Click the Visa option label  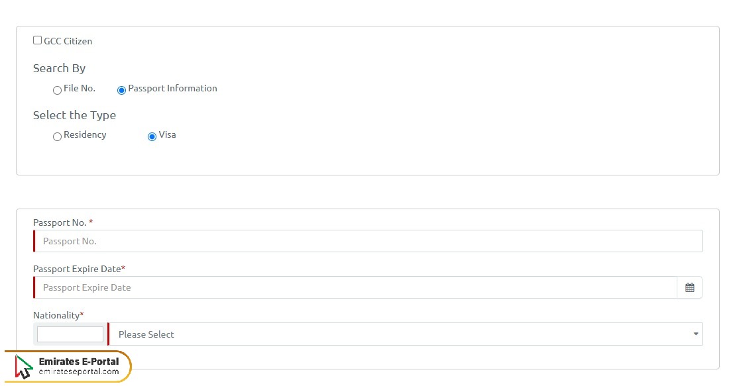(168, 134)
